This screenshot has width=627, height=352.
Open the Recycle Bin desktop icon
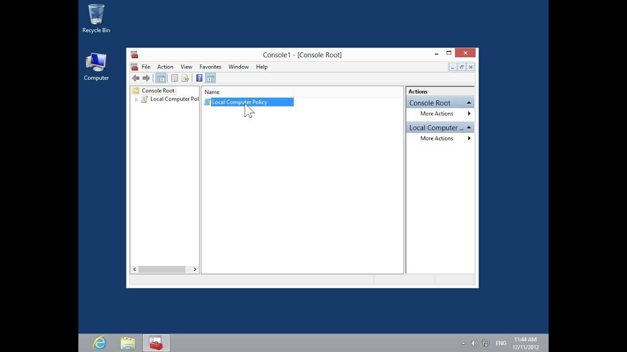pyautogui.click(x=96, y=19)
